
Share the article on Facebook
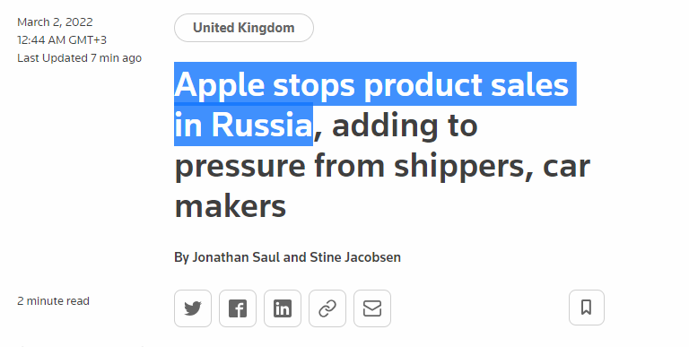coord(238,308)
